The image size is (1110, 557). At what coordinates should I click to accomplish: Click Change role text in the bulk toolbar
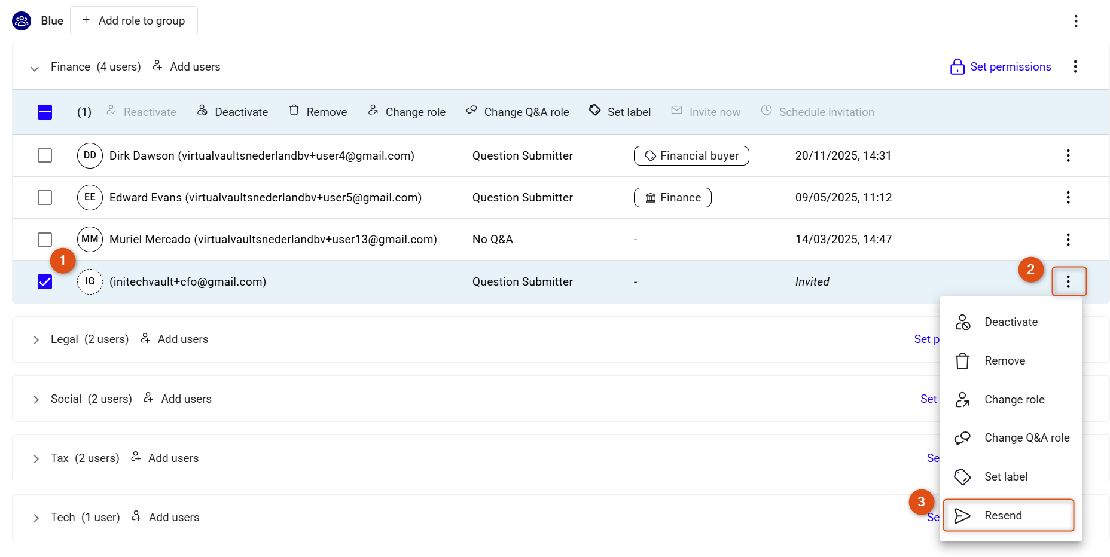[x=416, y=112]
